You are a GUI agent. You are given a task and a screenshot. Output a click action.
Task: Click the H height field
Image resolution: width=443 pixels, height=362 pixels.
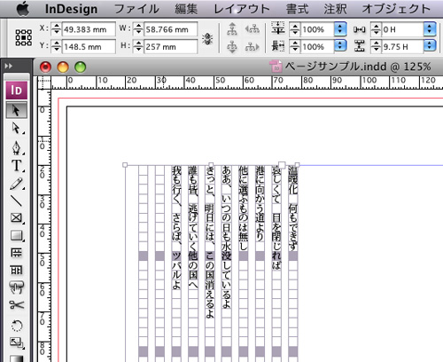click(x=170, y=47)
